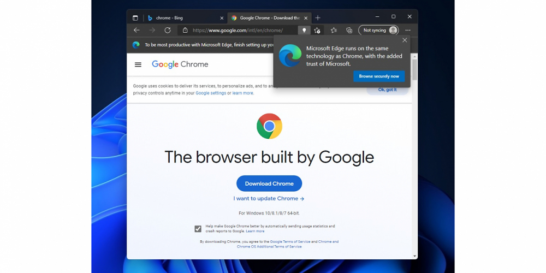The height and width of the screenshot is (273, 546).
Task: Minimize the Edge window
Action: pos(377,17)
